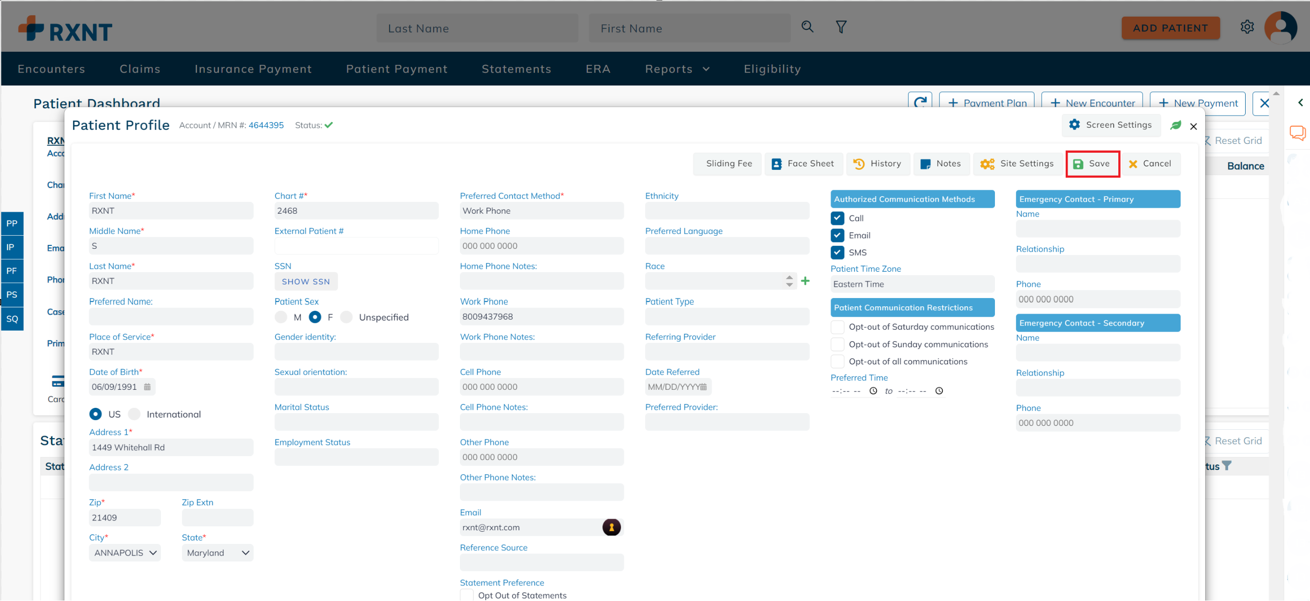Click the Date Referred calendar icon
Screen dimensions: 1310x601
pyautogui.click(x=703, y=387)
